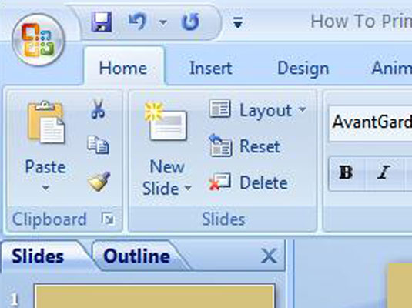Toggle italic formatting
The width and height of the screenshot is (412, 308).
pyautogui.click(x=384, y=172)
